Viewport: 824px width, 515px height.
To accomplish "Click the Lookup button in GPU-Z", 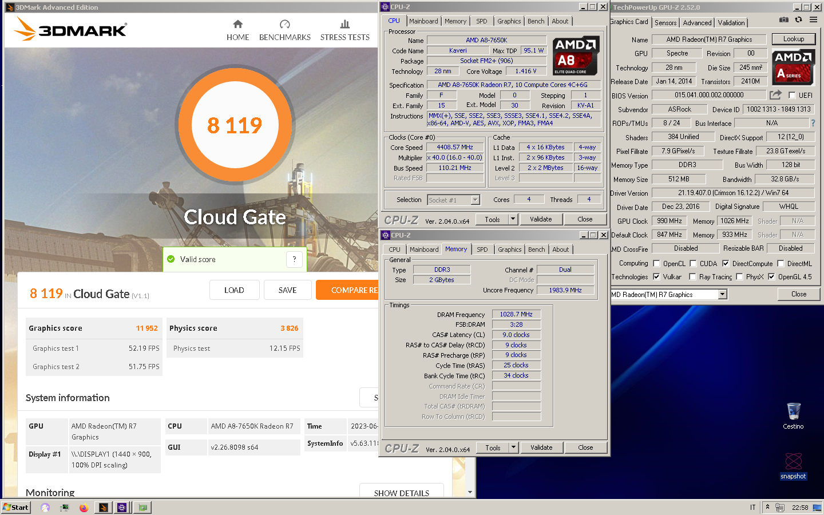I will pos(794,39).
